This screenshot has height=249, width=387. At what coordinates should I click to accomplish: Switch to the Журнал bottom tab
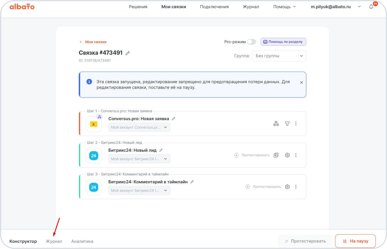54,241
